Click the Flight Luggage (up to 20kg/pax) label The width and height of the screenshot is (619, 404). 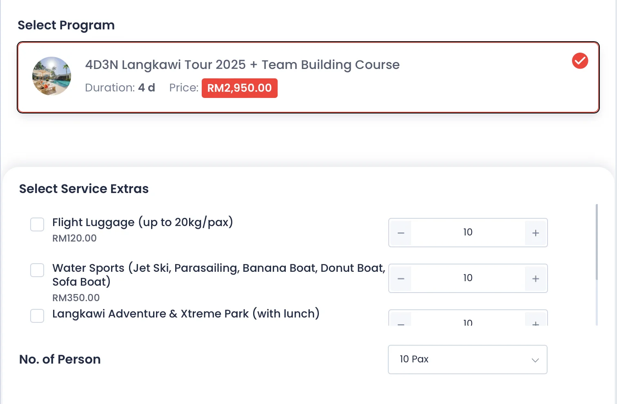point(143,222)
